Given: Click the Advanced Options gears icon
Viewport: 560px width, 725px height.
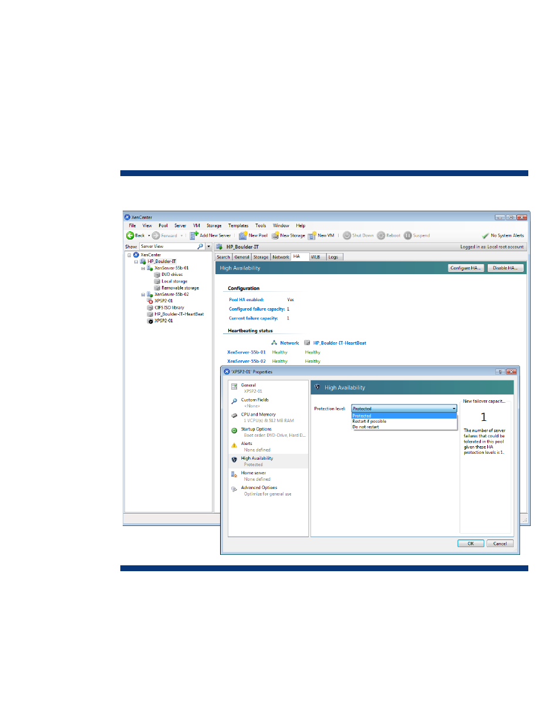Looking at the screenshot, I should coord(234,489).
